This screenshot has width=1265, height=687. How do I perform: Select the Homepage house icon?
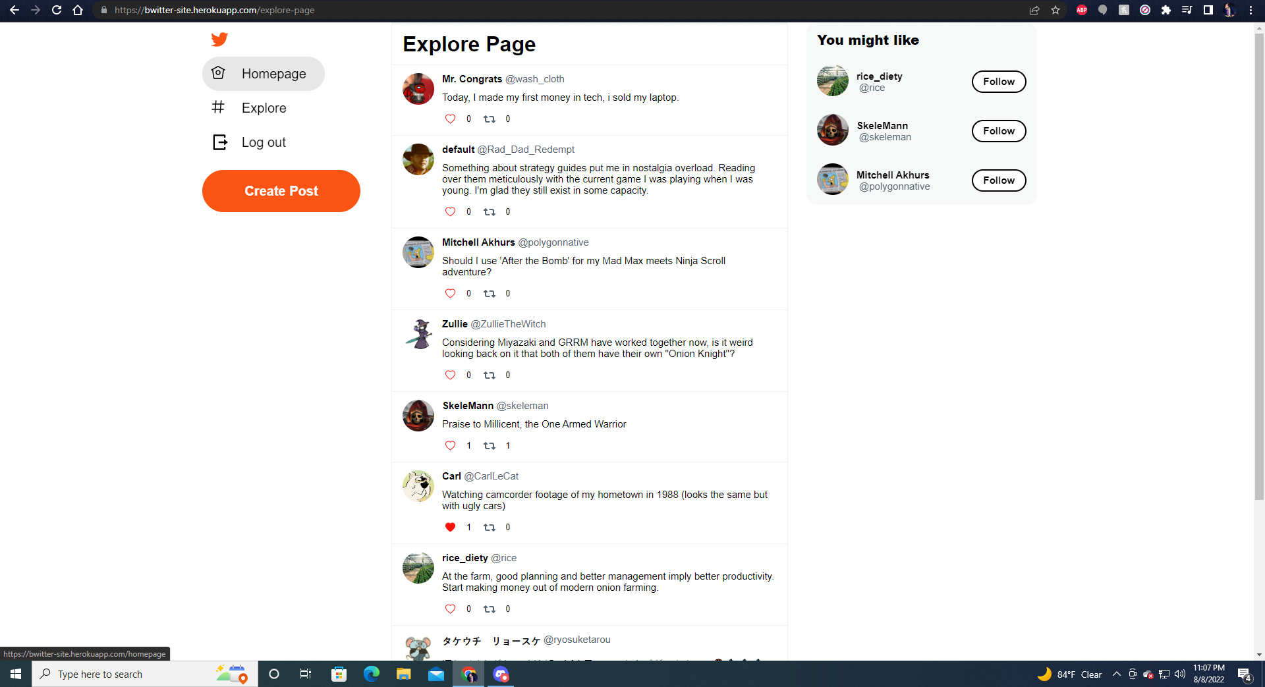coord(218,73)
